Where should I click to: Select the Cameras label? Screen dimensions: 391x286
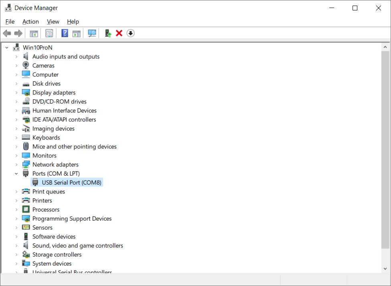43,66
